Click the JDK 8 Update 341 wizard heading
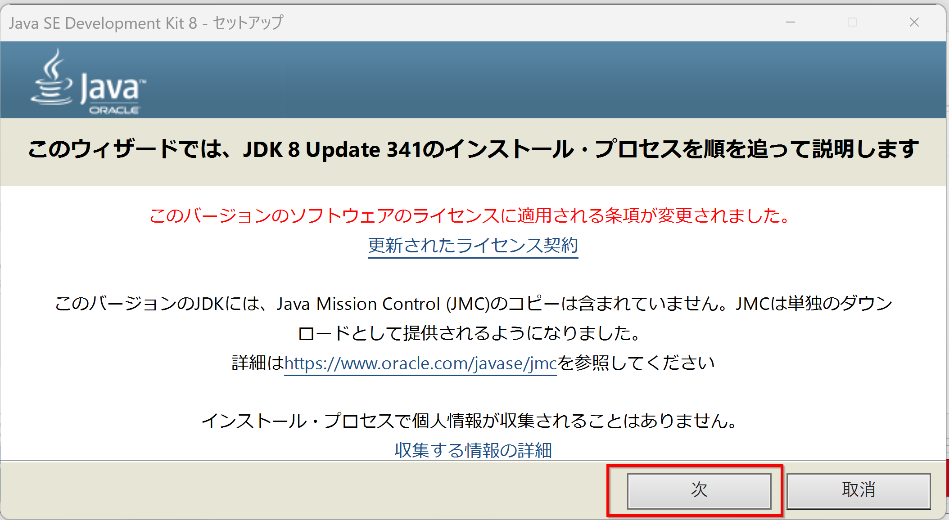The width and height of the screenshot is (949, 520). coord(473,149)
